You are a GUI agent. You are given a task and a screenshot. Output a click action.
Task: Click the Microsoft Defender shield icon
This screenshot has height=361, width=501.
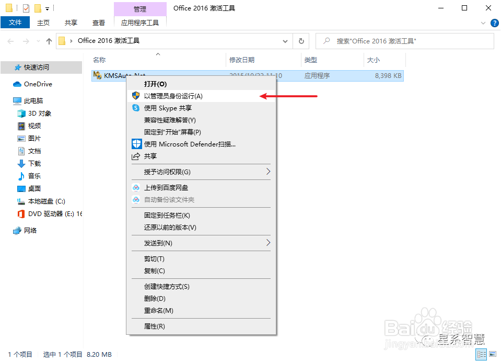coord(136,144)
